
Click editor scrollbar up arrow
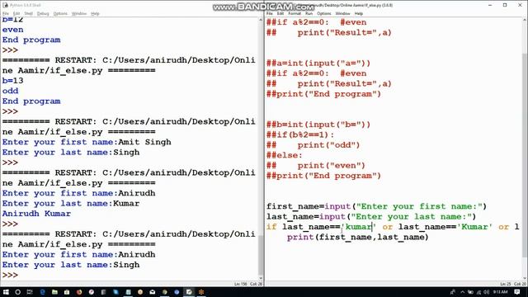525,20
